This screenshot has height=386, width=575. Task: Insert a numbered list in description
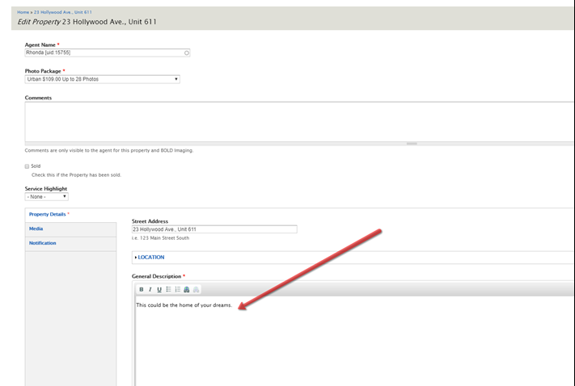pyautogui.click(x=177, y=289)
